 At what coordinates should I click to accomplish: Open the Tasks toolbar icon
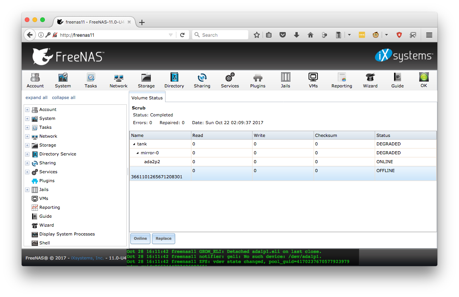(x=91, y=80)
